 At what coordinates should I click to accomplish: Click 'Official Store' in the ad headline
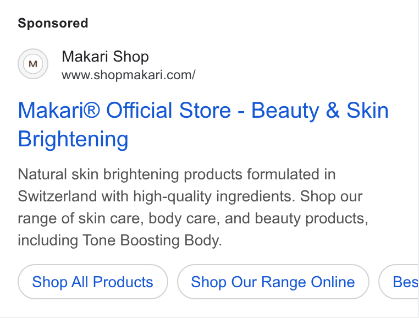(169, 110)
